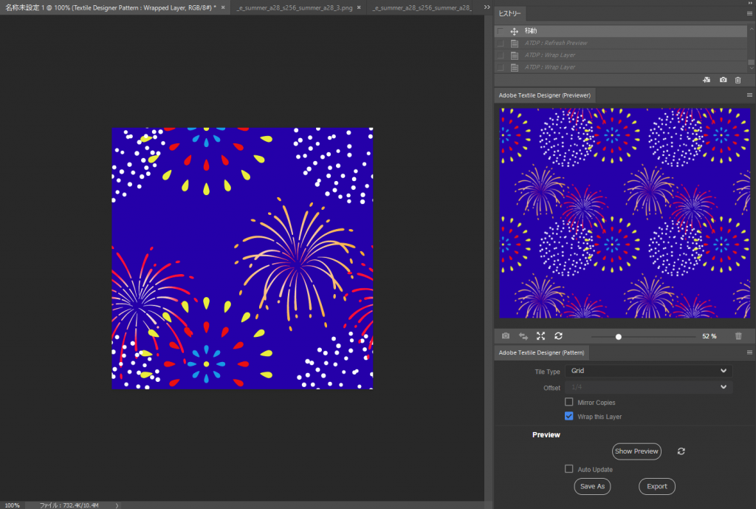756x509 pixels.
Task: Select the Adobe Textile Designer (Pattern) tab
Action: [541, 352]
